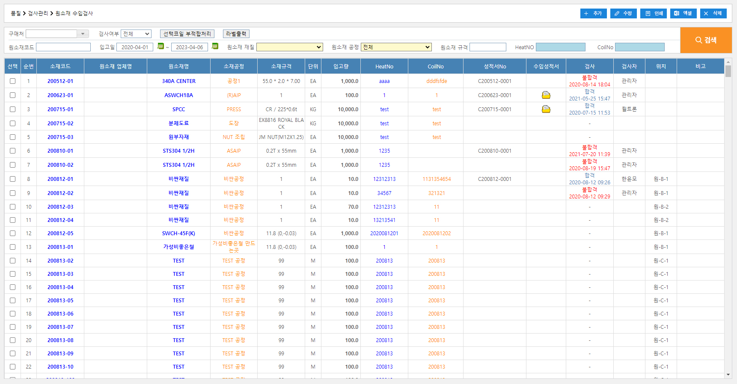Click the 추가 (add) button
This screenshot has width=737, height=384.
[593, 13]
